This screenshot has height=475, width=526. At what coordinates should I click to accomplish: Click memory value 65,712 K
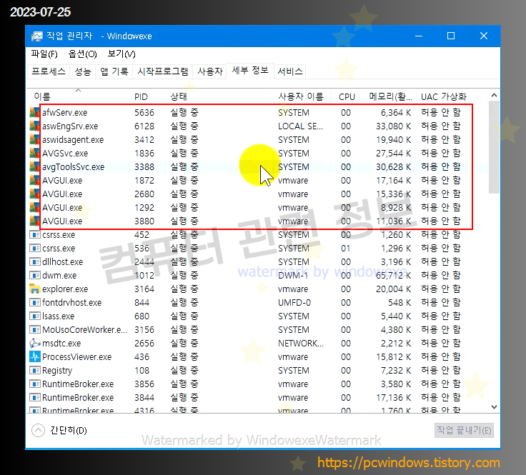[393, 275]
